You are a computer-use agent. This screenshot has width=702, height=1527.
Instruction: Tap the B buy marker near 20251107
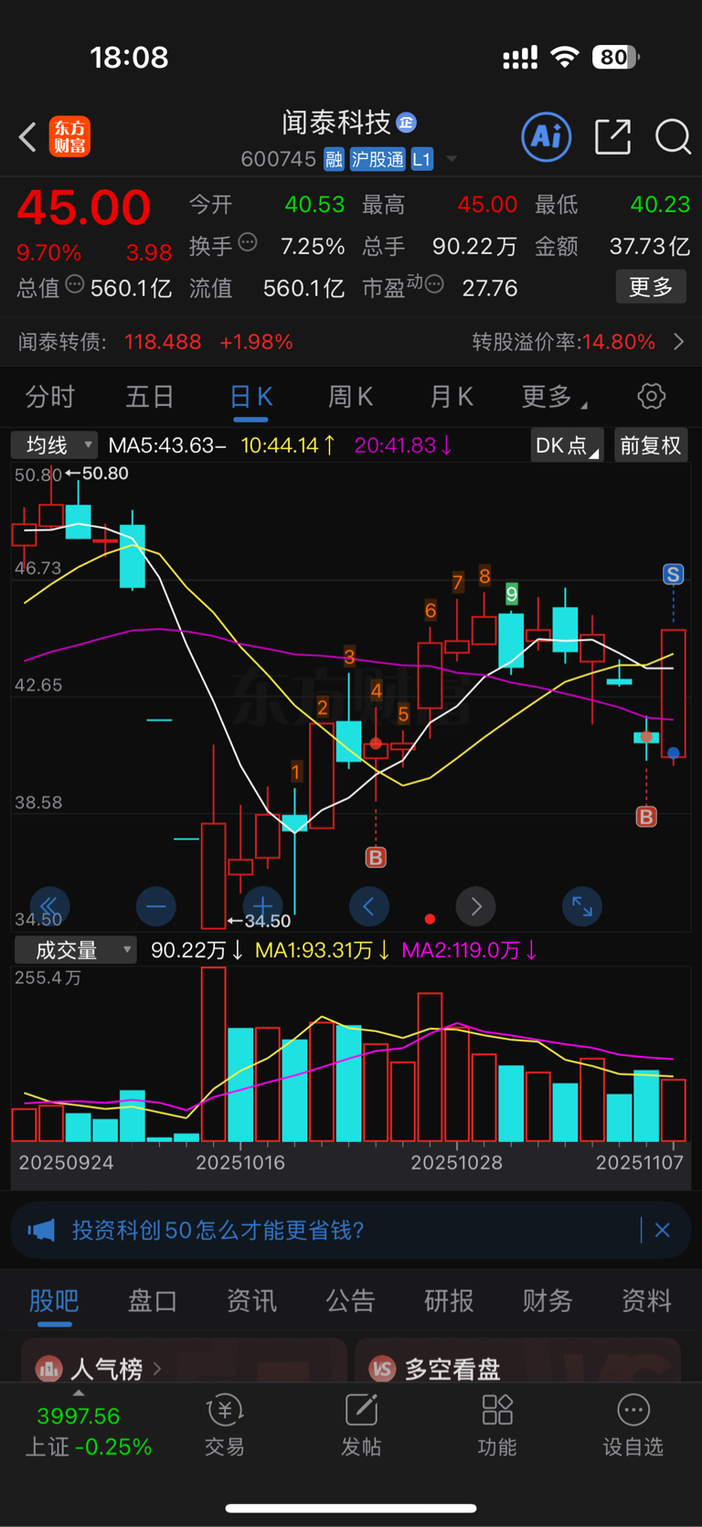click(646, 817)
